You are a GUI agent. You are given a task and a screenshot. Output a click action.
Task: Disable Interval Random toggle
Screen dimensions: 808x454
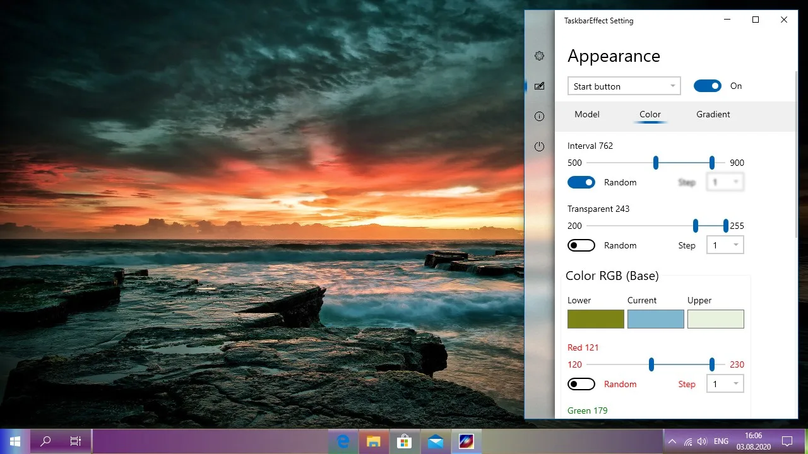click(581, 182)
